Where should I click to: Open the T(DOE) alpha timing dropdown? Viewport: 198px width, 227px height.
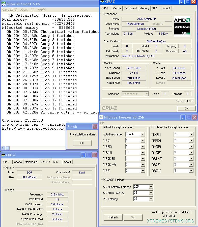pos(191,134)
